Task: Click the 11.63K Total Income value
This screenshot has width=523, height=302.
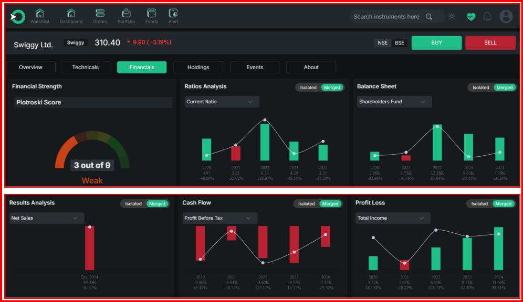Action: click(499, 283)
